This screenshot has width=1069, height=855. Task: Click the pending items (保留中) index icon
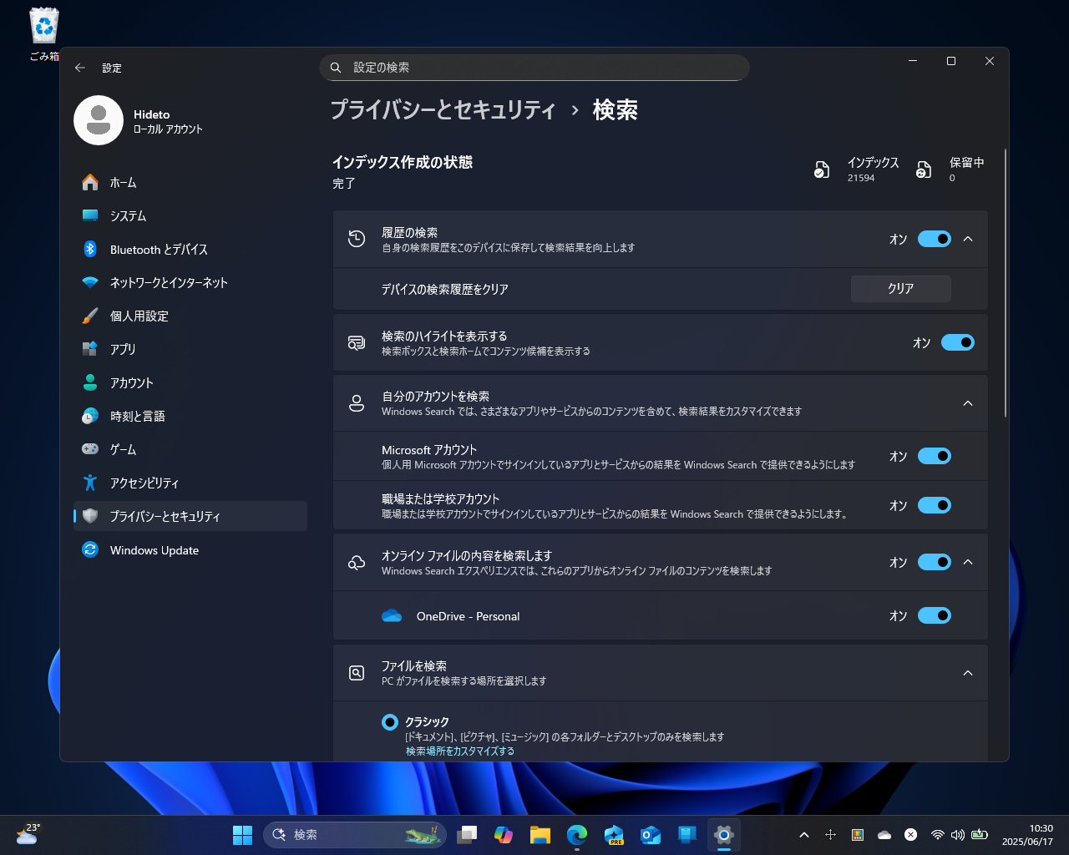pos(924,169)
